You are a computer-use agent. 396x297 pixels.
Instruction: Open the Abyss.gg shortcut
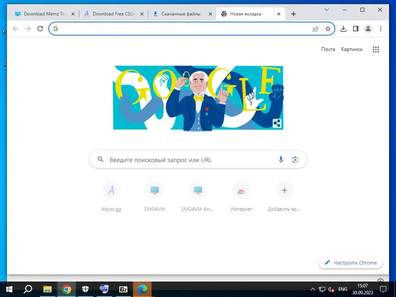click(x=111, y=196)
